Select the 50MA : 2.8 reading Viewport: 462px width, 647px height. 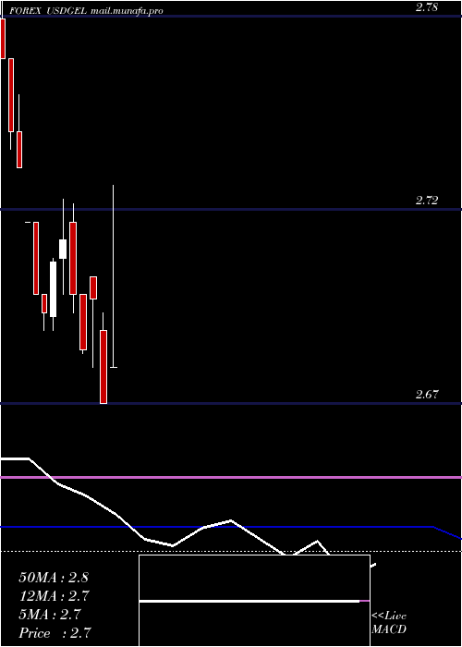pos(54,578)
